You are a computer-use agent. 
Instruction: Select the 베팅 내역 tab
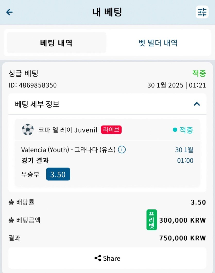tap(56, 43)
